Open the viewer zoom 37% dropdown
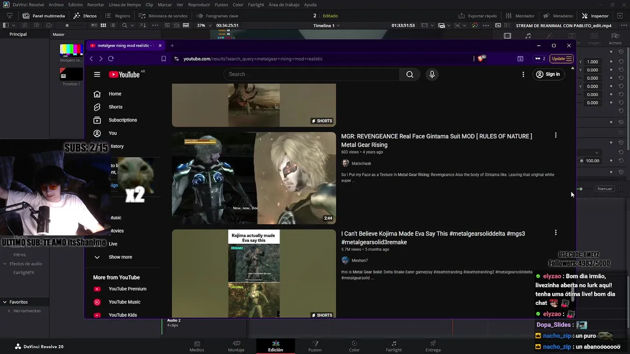630x354 pixels. 204,25
